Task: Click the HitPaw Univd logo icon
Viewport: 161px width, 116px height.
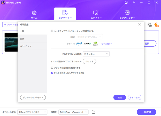Action: pos(3,3)
